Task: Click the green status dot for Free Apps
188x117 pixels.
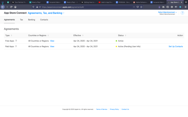Action: coord(116,41)
